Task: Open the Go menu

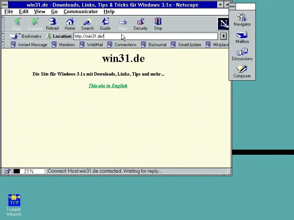Action: point(54,12)
